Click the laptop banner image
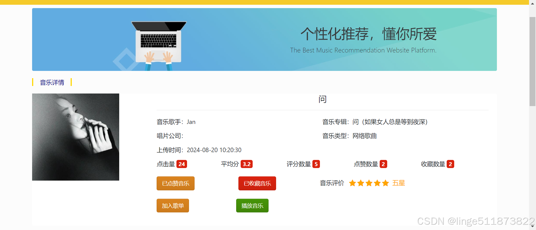536x230 pixels. point(159,45)
